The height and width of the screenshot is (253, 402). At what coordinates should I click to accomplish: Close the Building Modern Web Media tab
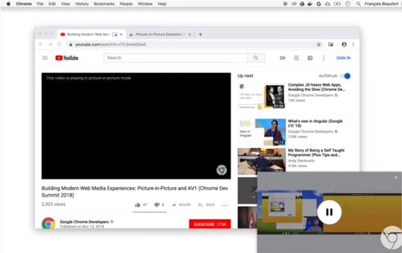pyautogui.click(x=121, y=34)
